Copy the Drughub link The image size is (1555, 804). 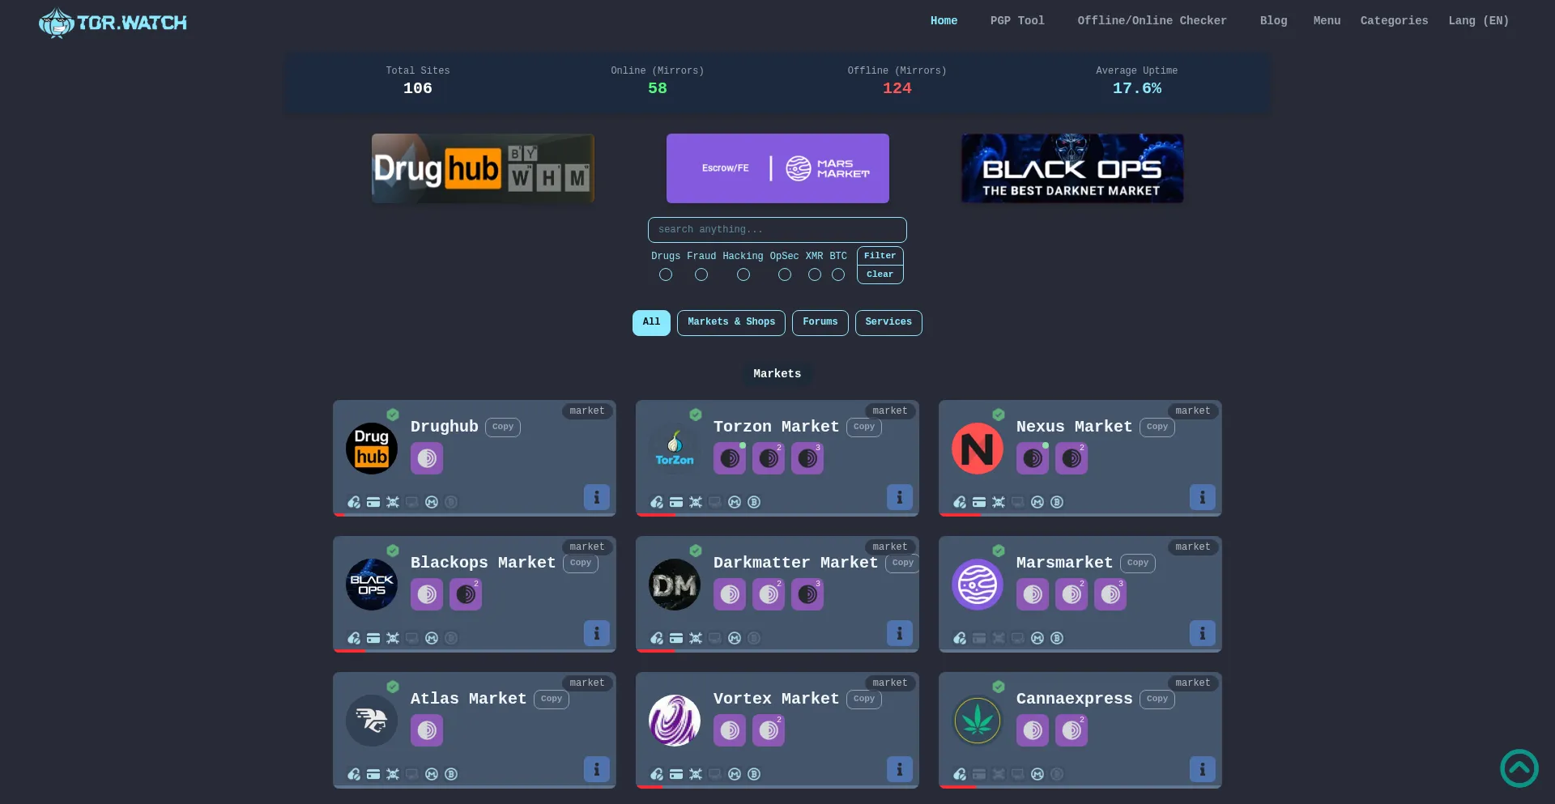tap(503, 427)
